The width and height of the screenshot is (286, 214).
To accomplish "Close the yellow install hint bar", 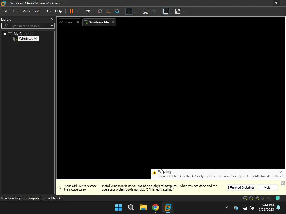I will click(283, 183).
